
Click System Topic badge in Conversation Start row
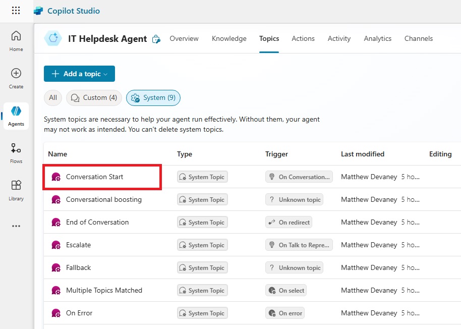[202, 177]
